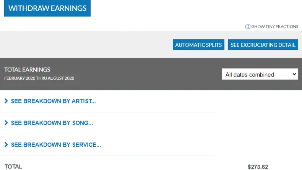
Task: Click the Show Tiny Fractions label text
Action: pos(275,26)
